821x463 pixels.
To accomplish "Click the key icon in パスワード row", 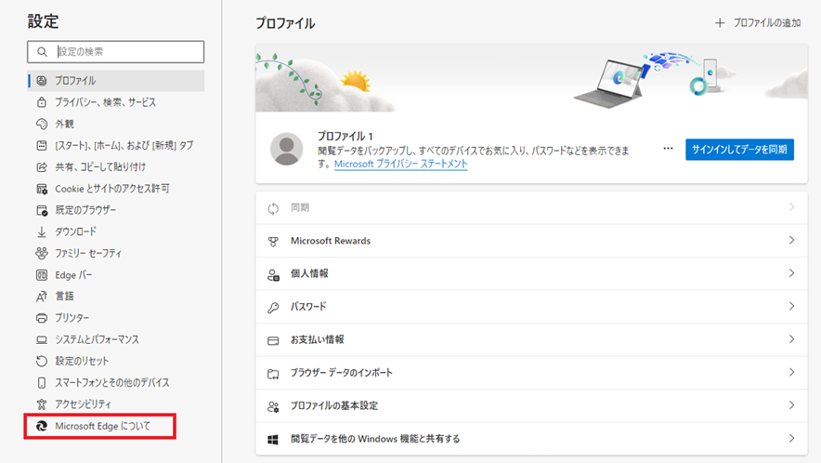I will pos(273,308).
